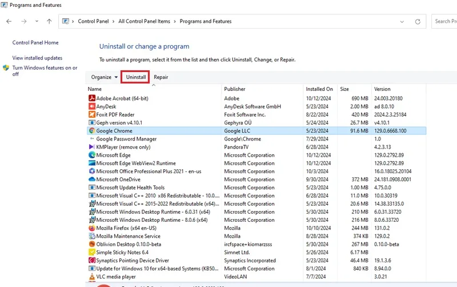Sort by the Size column header

(x=354, y=89)
